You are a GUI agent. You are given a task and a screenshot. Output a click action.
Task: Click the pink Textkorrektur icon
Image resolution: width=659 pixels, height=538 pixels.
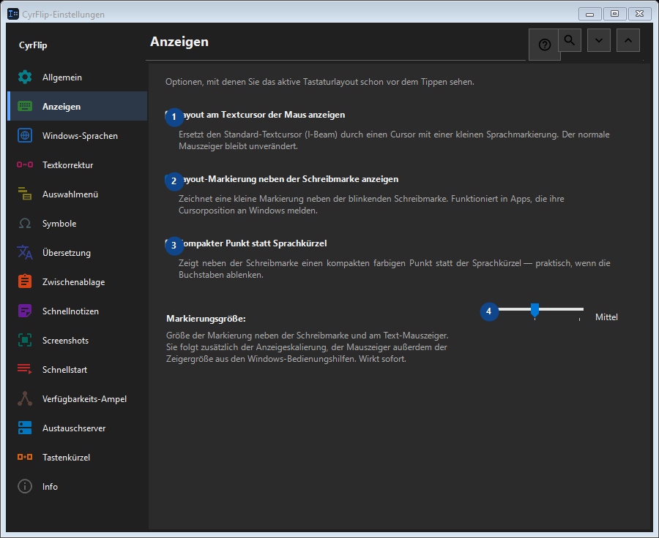click(25, 165)
